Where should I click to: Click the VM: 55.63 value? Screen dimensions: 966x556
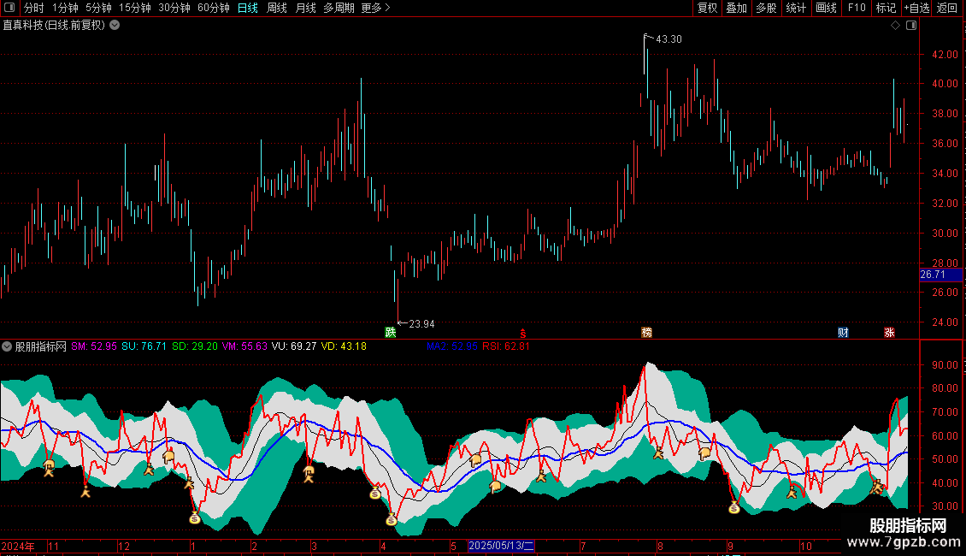pyautogui.click(x=244, y=346)
